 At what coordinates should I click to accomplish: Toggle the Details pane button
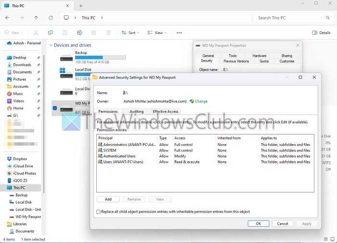pyautogui.click(x=321, y=33)
